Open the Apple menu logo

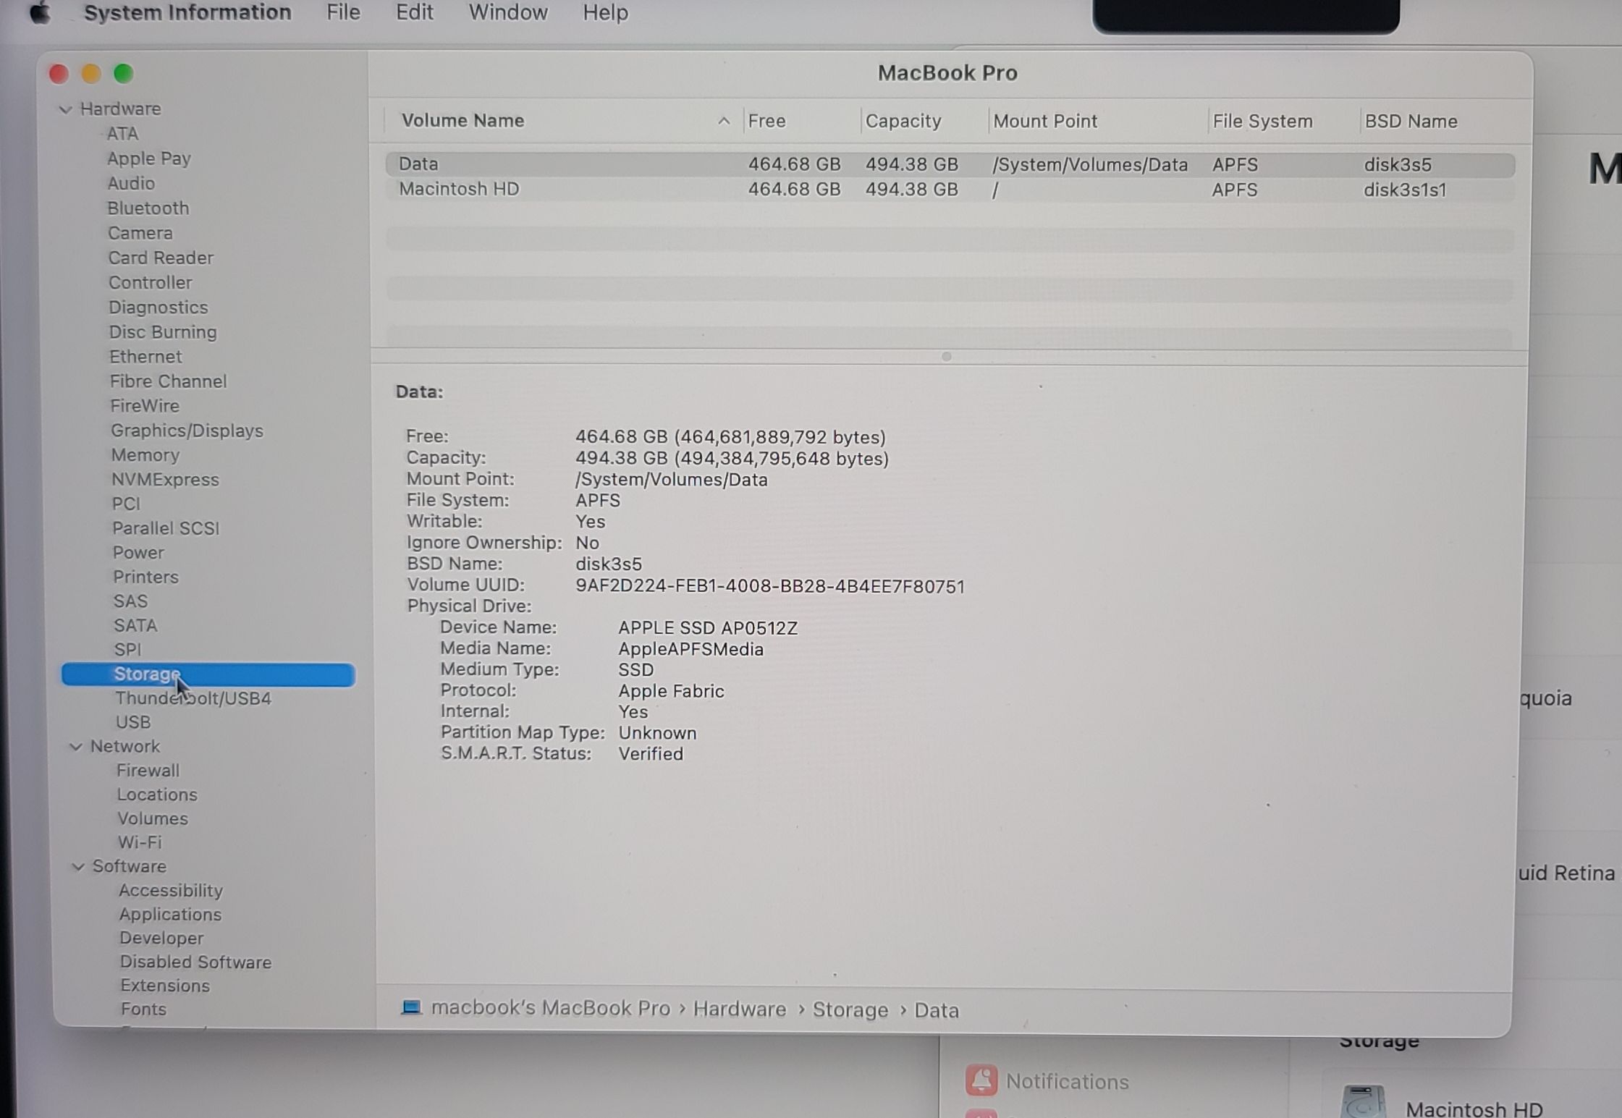[41, 12]
